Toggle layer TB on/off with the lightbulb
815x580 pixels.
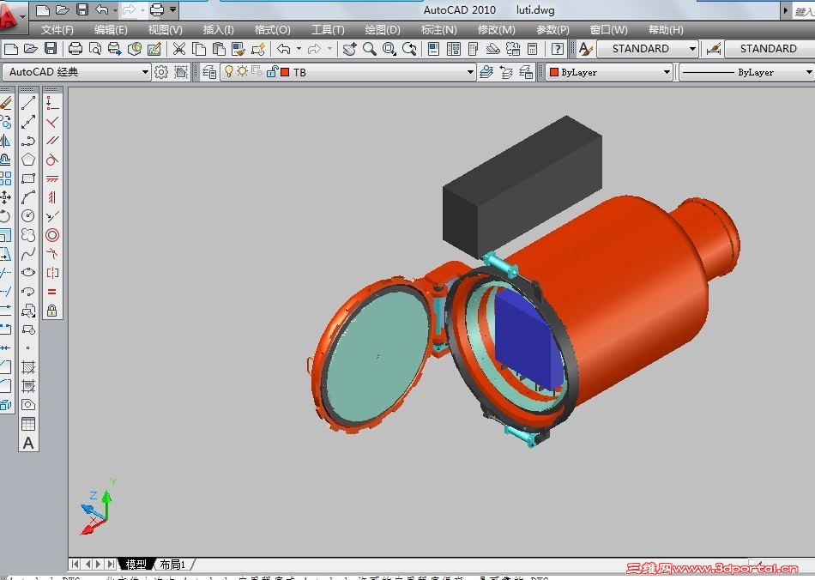[229, 72]
